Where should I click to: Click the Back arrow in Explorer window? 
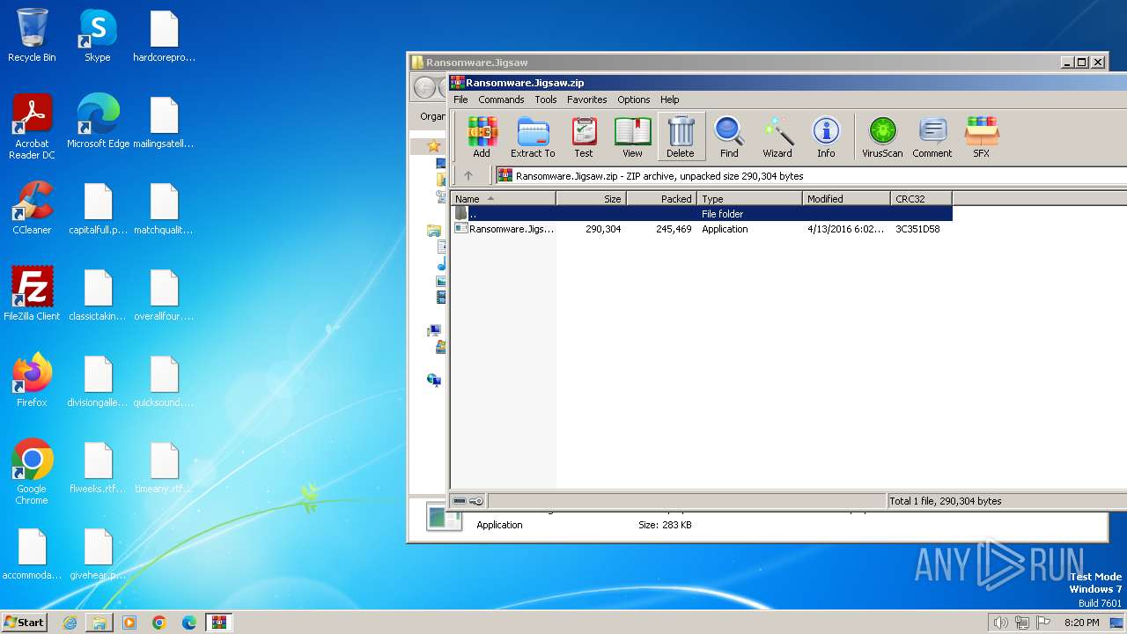click(x=425, y=86)
